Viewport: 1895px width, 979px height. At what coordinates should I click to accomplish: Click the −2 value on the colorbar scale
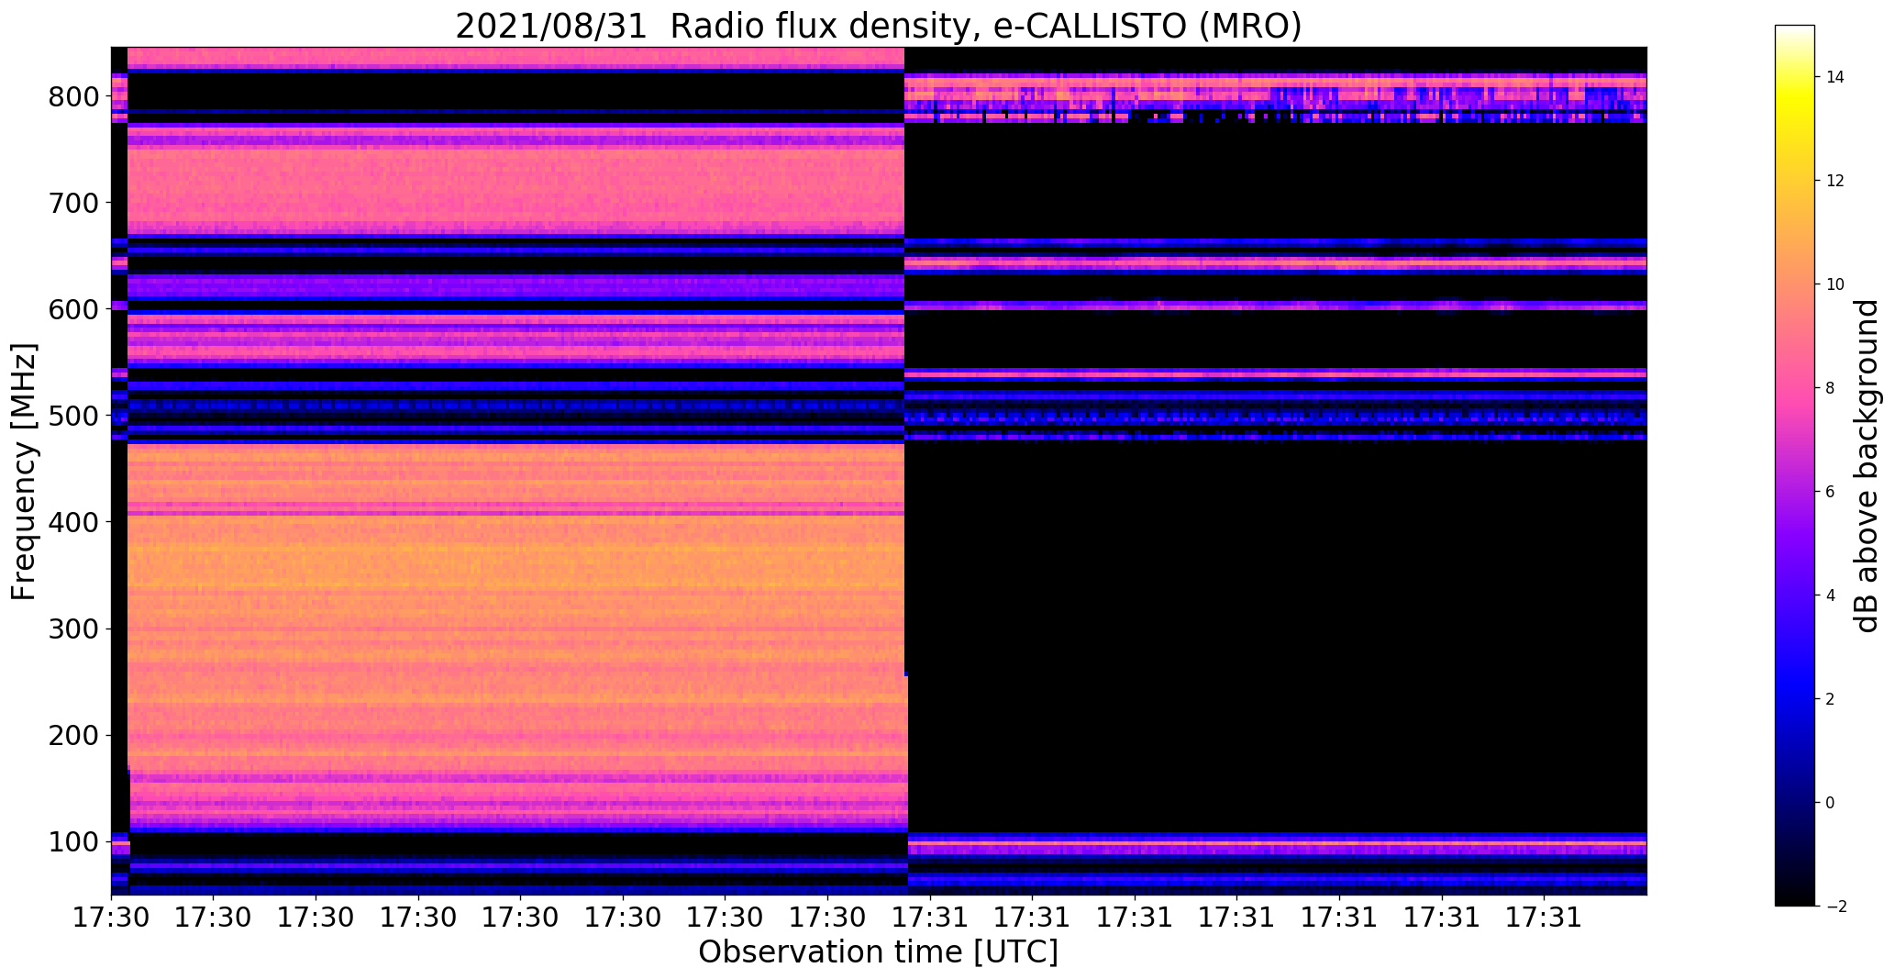pos(1835,907)
